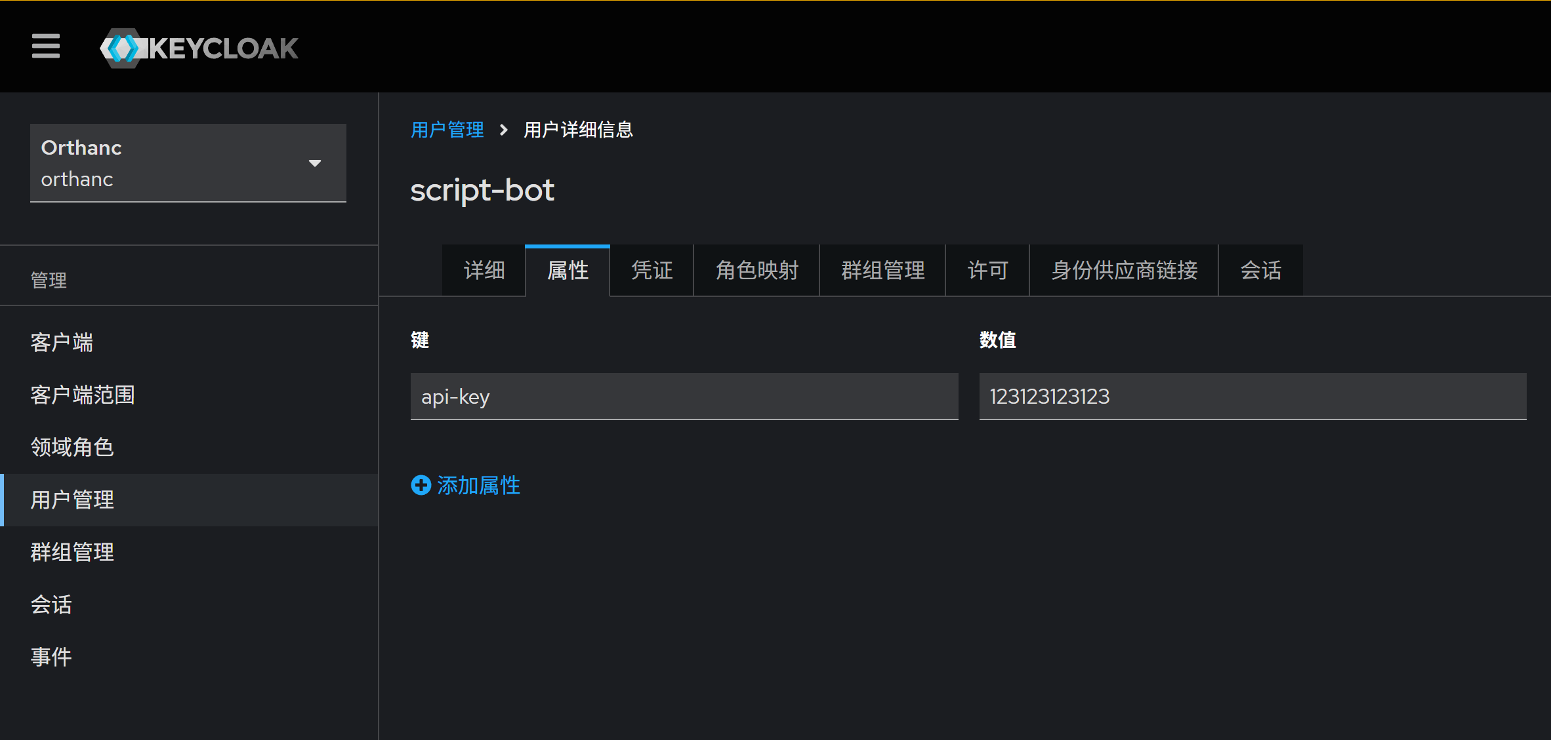Screen dimensions: 1551x740
Task: Click the breadcrumb chevron separator
Action: [x=503, y=130]
